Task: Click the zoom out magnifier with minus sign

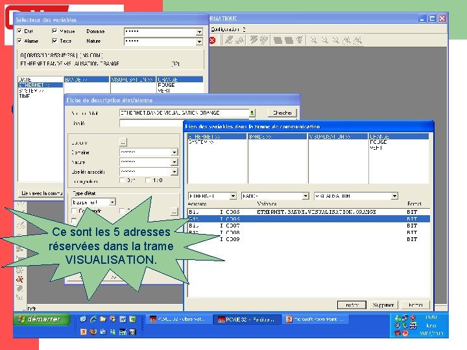Action: click(325, 40)
